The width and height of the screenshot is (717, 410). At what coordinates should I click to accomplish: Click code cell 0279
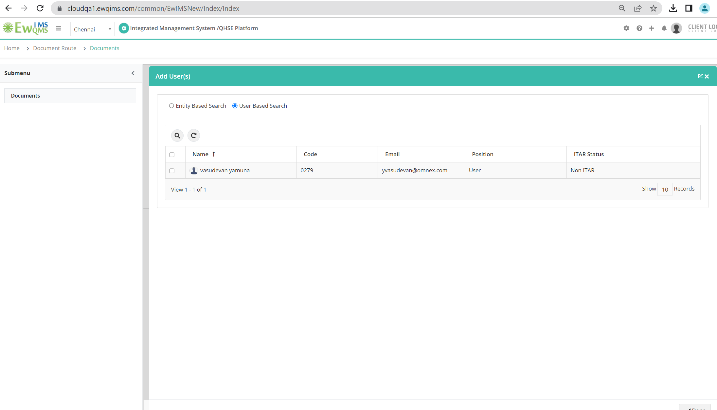337,170
